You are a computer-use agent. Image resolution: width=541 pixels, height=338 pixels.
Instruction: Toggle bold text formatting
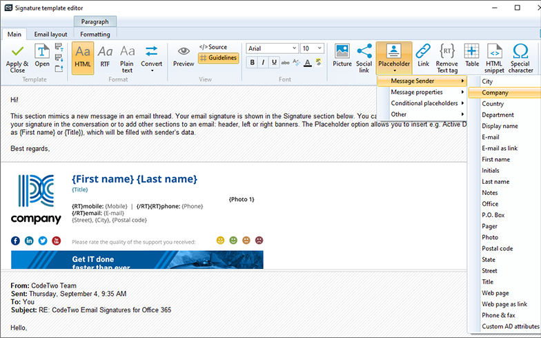click(x=253, y=62)
